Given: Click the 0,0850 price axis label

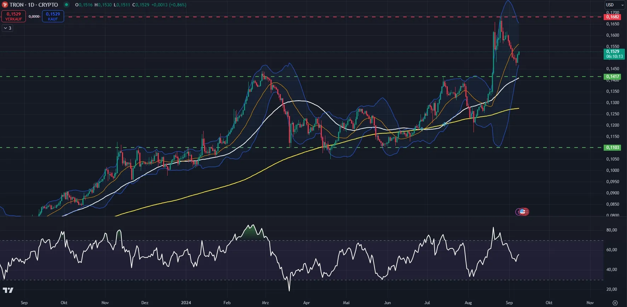Looking at the screenshot, I should tap(613, 204).
